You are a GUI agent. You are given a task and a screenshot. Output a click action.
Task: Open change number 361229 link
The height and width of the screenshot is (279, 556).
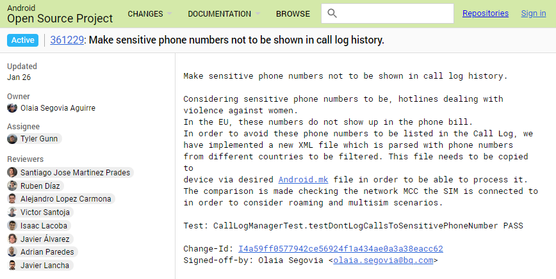tap(67, 40)
